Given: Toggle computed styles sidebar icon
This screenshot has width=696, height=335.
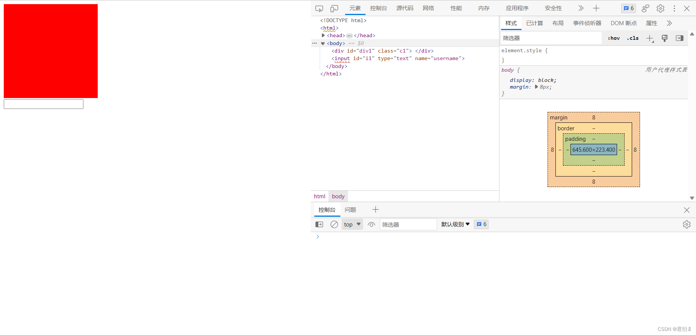Looking at the screenshot, I should (x=679, y=38).
